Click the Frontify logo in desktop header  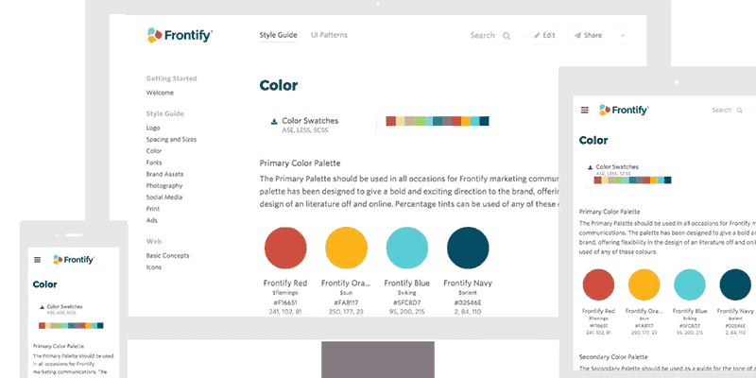180,35
